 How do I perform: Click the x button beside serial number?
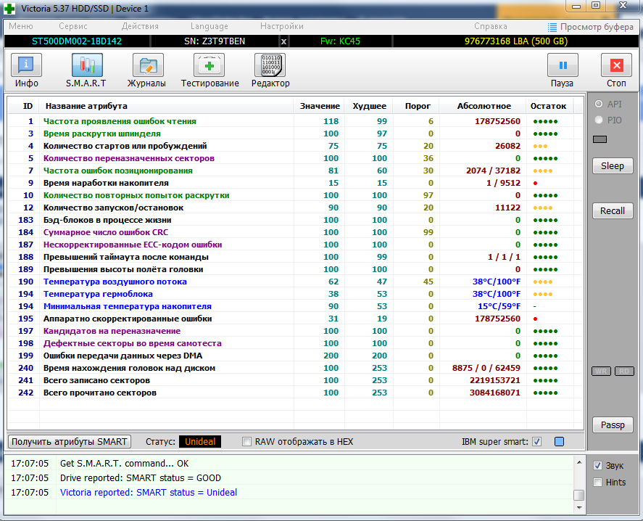point(283,41)
